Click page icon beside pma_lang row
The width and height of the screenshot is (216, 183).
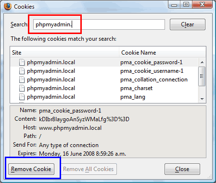(x=22, y=97)
